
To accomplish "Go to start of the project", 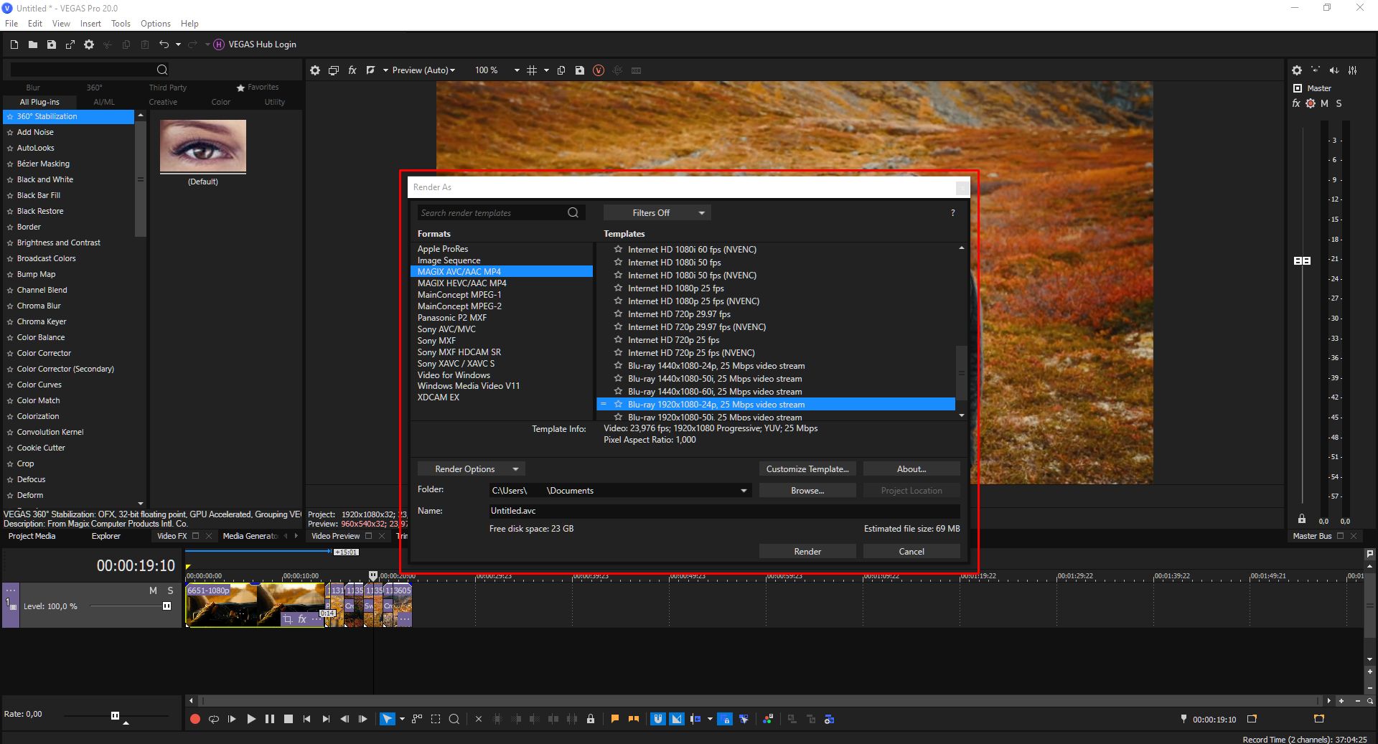I will point(307,719).
